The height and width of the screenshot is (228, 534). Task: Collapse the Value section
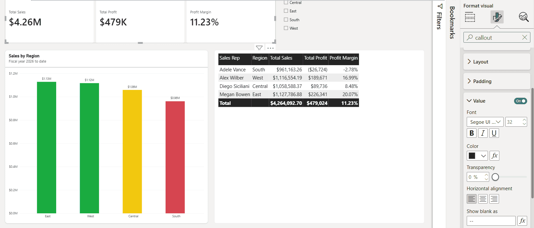(469, 101)
